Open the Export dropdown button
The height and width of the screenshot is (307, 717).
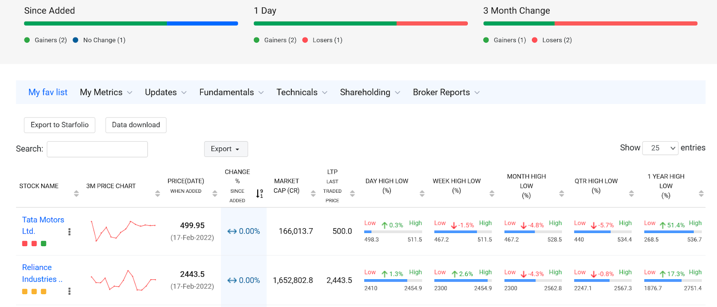(x=226, y=149)
